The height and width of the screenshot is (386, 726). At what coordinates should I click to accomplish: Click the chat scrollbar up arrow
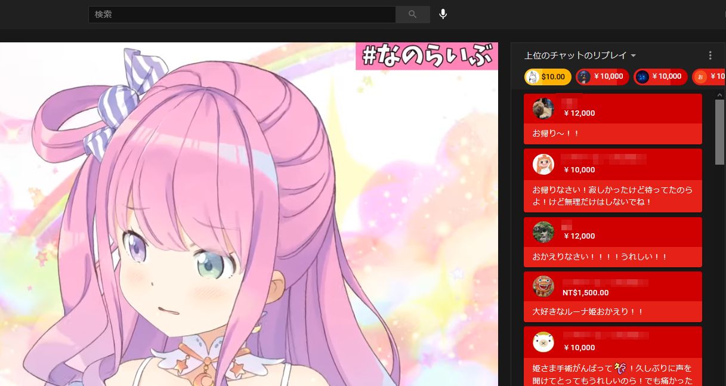[719, 95]
